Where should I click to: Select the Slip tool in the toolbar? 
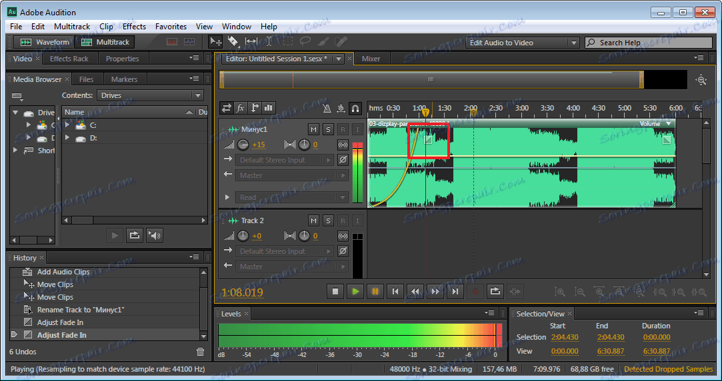tap(251, 42)
